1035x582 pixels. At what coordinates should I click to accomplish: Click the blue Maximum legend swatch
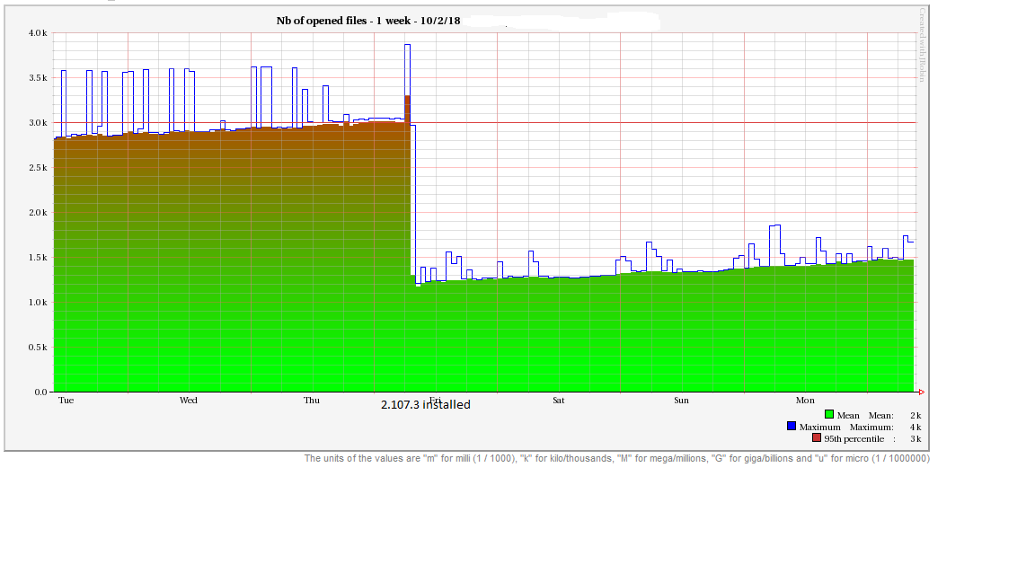792,427
